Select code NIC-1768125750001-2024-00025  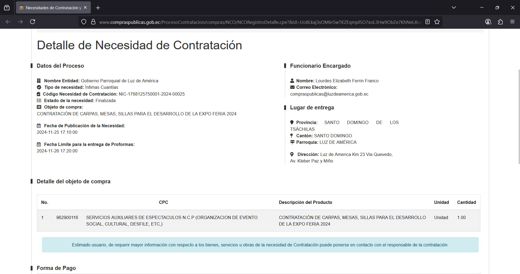click(152, 94)
